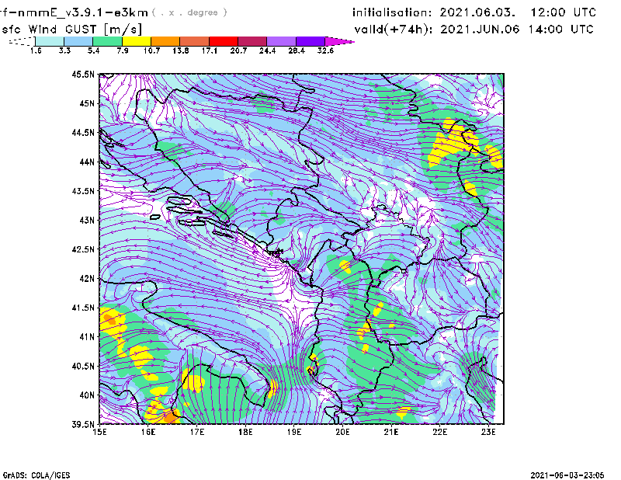Click the orange 10.7–13.8 legend swatch
The width and height of the screenshot is (621, 480).
(165, 41)
